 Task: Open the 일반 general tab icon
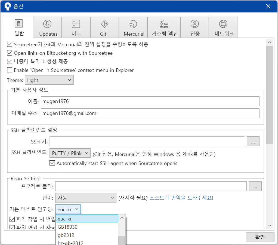(18, 23)
